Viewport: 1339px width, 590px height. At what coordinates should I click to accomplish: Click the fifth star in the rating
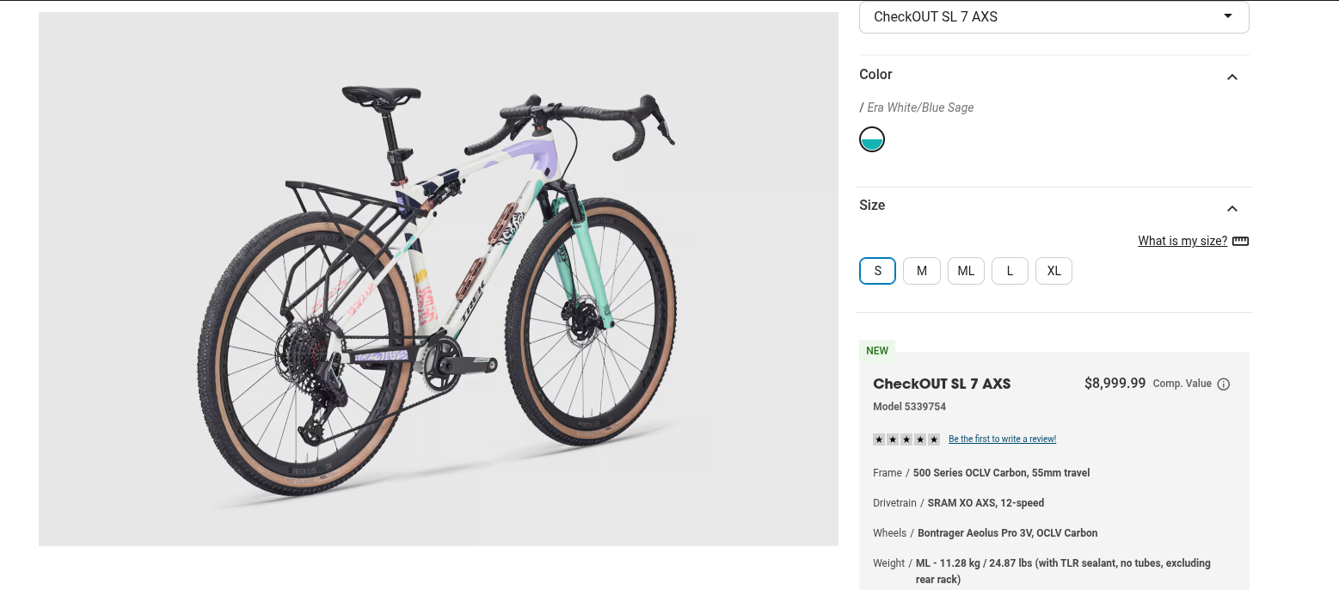934,439
